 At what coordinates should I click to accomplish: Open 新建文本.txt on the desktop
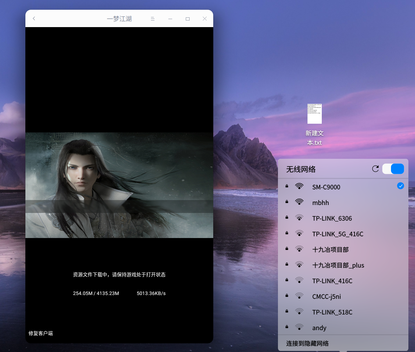[314, 114]
